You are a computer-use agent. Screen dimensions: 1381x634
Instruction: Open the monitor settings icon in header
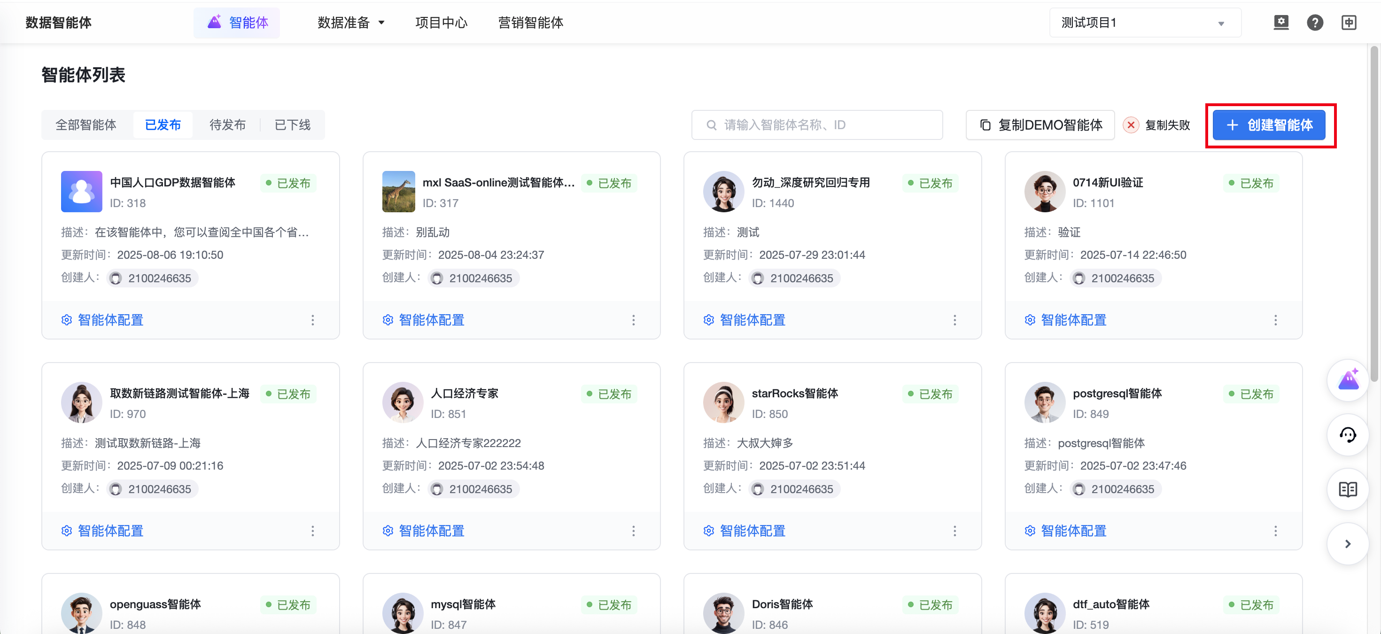click(x=1281, y=23)
